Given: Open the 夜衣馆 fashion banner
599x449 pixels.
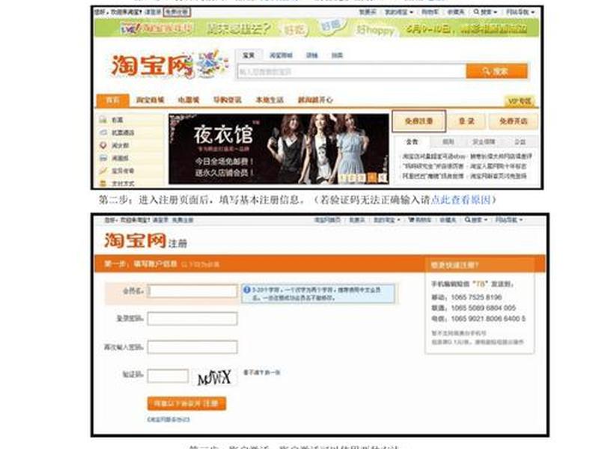Looking at the screenshot, I should coord(279,148).
